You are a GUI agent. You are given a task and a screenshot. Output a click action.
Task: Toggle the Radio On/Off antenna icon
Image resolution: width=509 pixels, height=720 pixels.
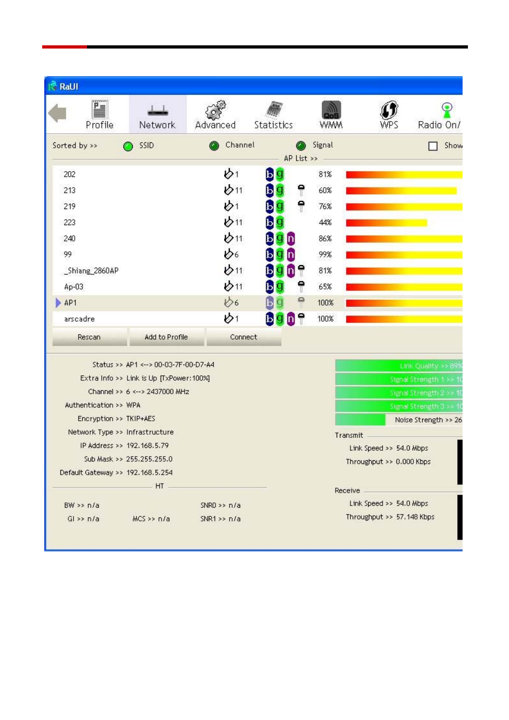click(447, 110)
